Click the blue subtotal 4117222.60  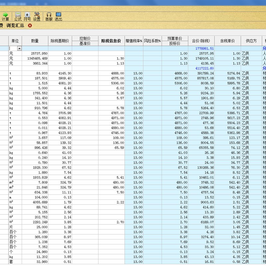(201, 68)
